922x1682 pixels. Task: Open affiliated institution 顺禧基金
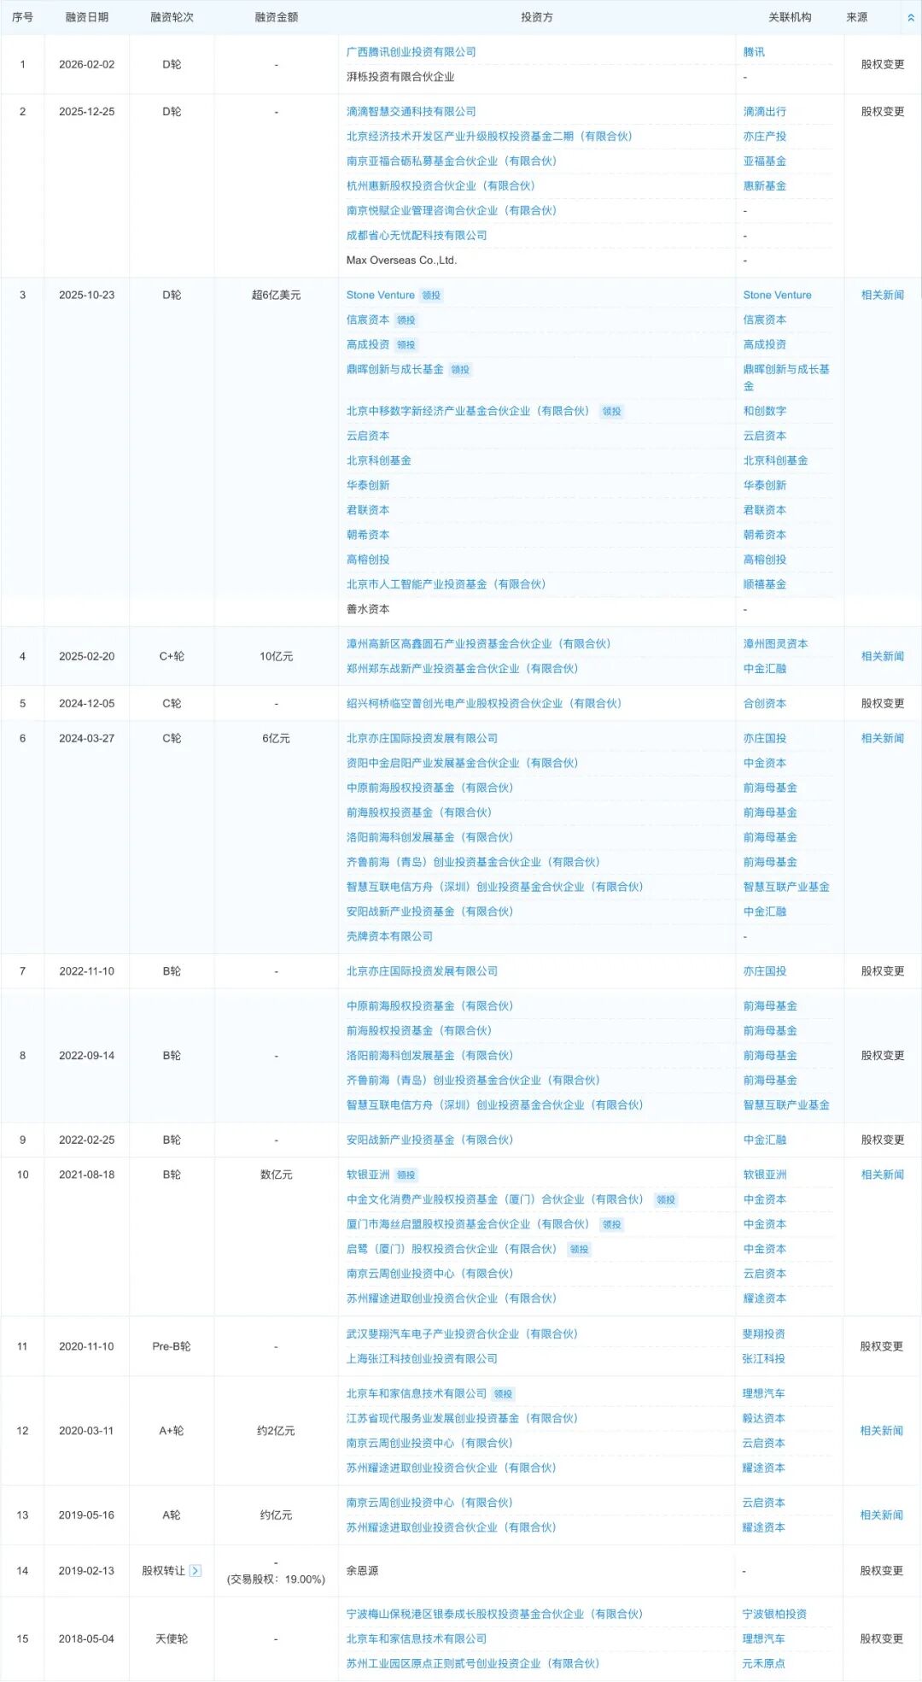(765, 585)
